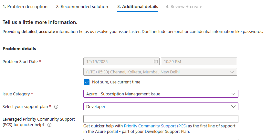Switch to Recommended solution tab
Screen dimensions: 272x140
click(x=82, y=6)
